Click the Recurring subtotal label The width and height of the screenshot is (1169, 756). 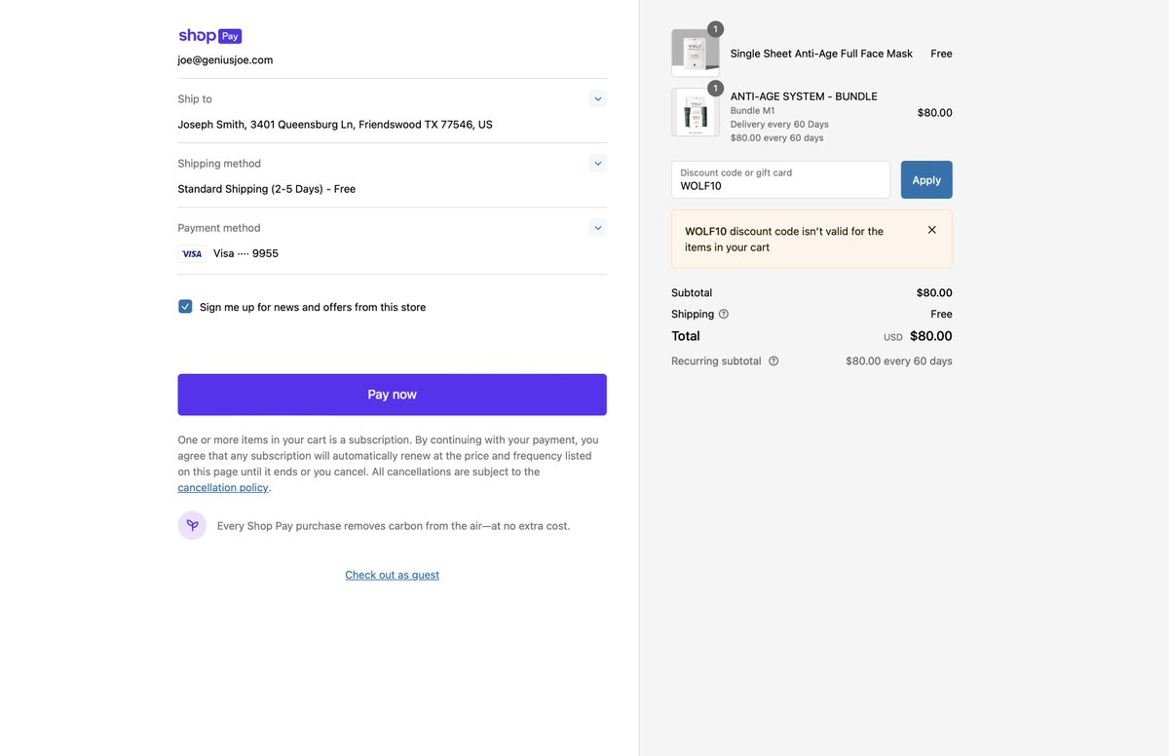[x=716, y=360]
